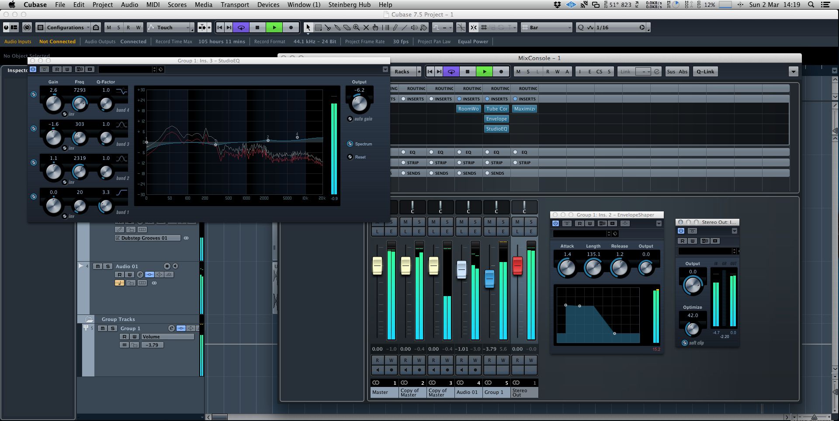Open the Transport menu
The height and width of the screenshot is (421, 839).
[x=235, y=5]
